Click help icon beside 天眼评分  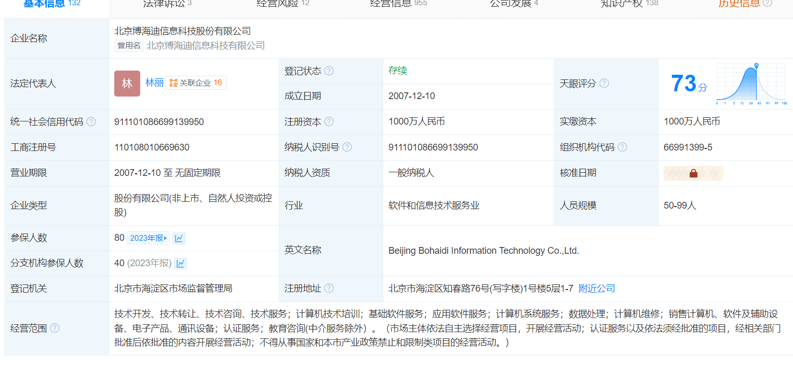(604, 84)
